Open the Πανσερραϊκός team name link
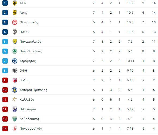The width and height of the screenshot is (158, 135). click(x=31, y=129)
